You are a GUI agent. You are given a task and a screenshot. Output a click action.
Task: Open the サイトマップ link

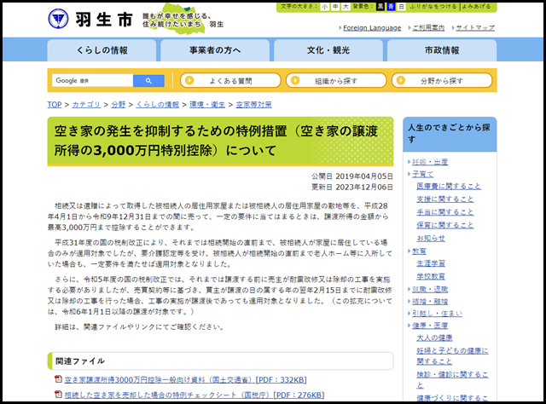click(x=475, y=28)
